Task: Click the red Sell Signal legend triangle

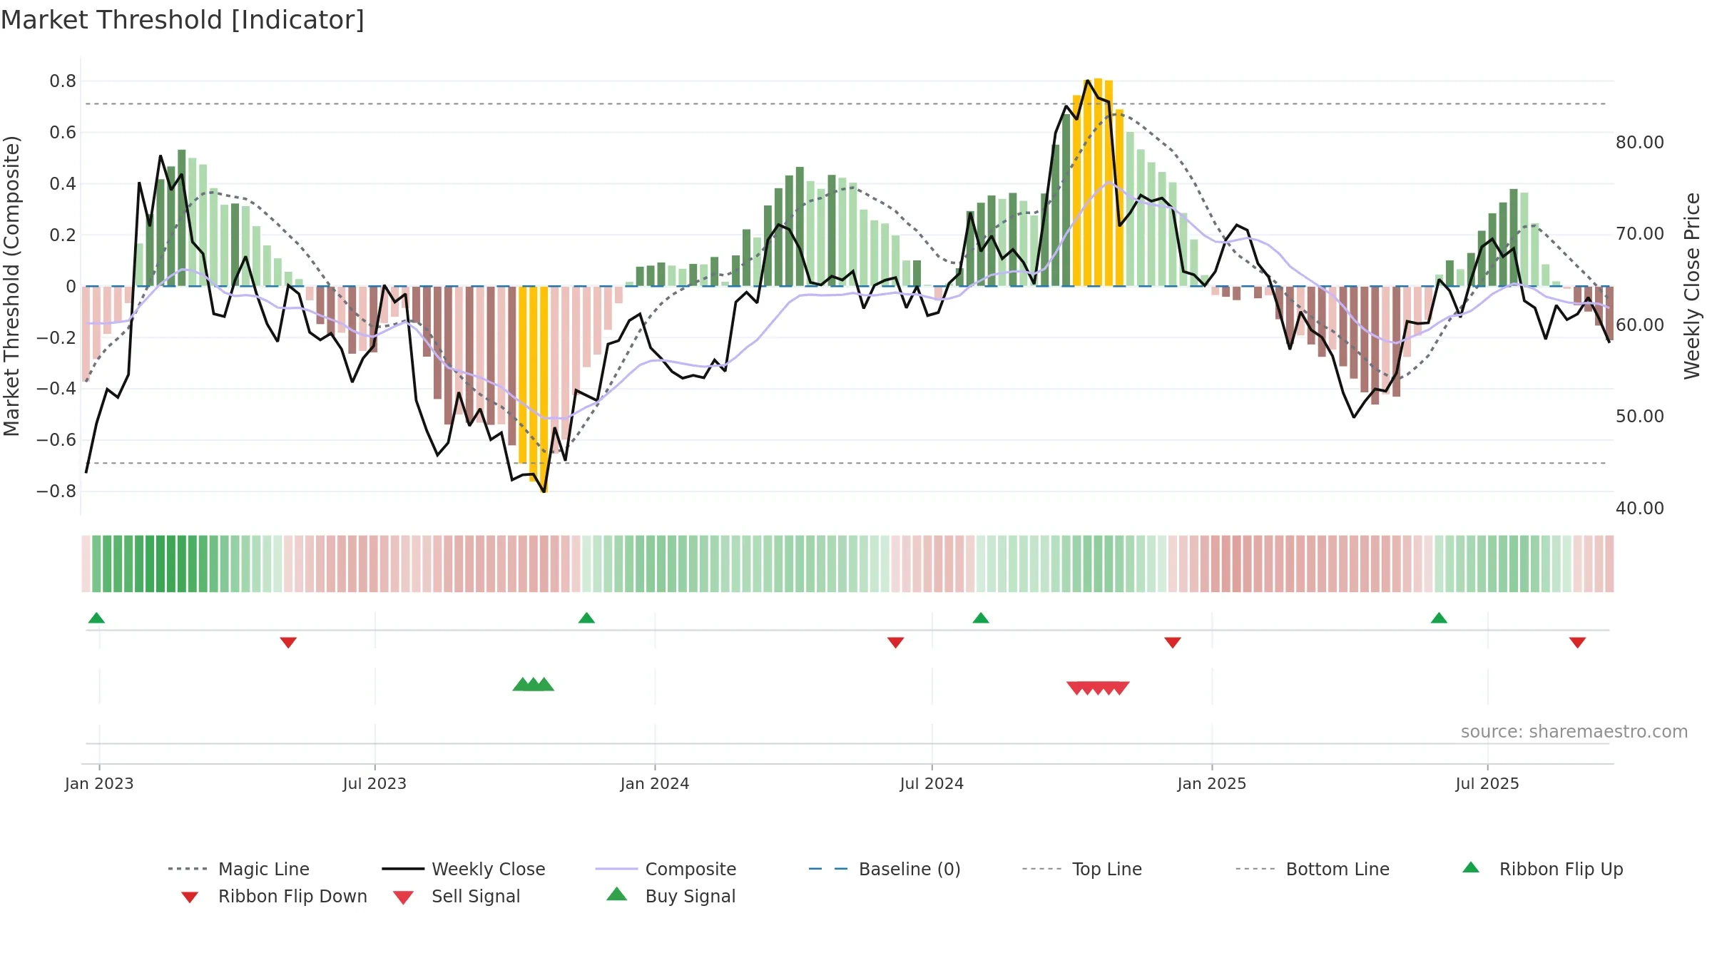Action: [404, 897]
